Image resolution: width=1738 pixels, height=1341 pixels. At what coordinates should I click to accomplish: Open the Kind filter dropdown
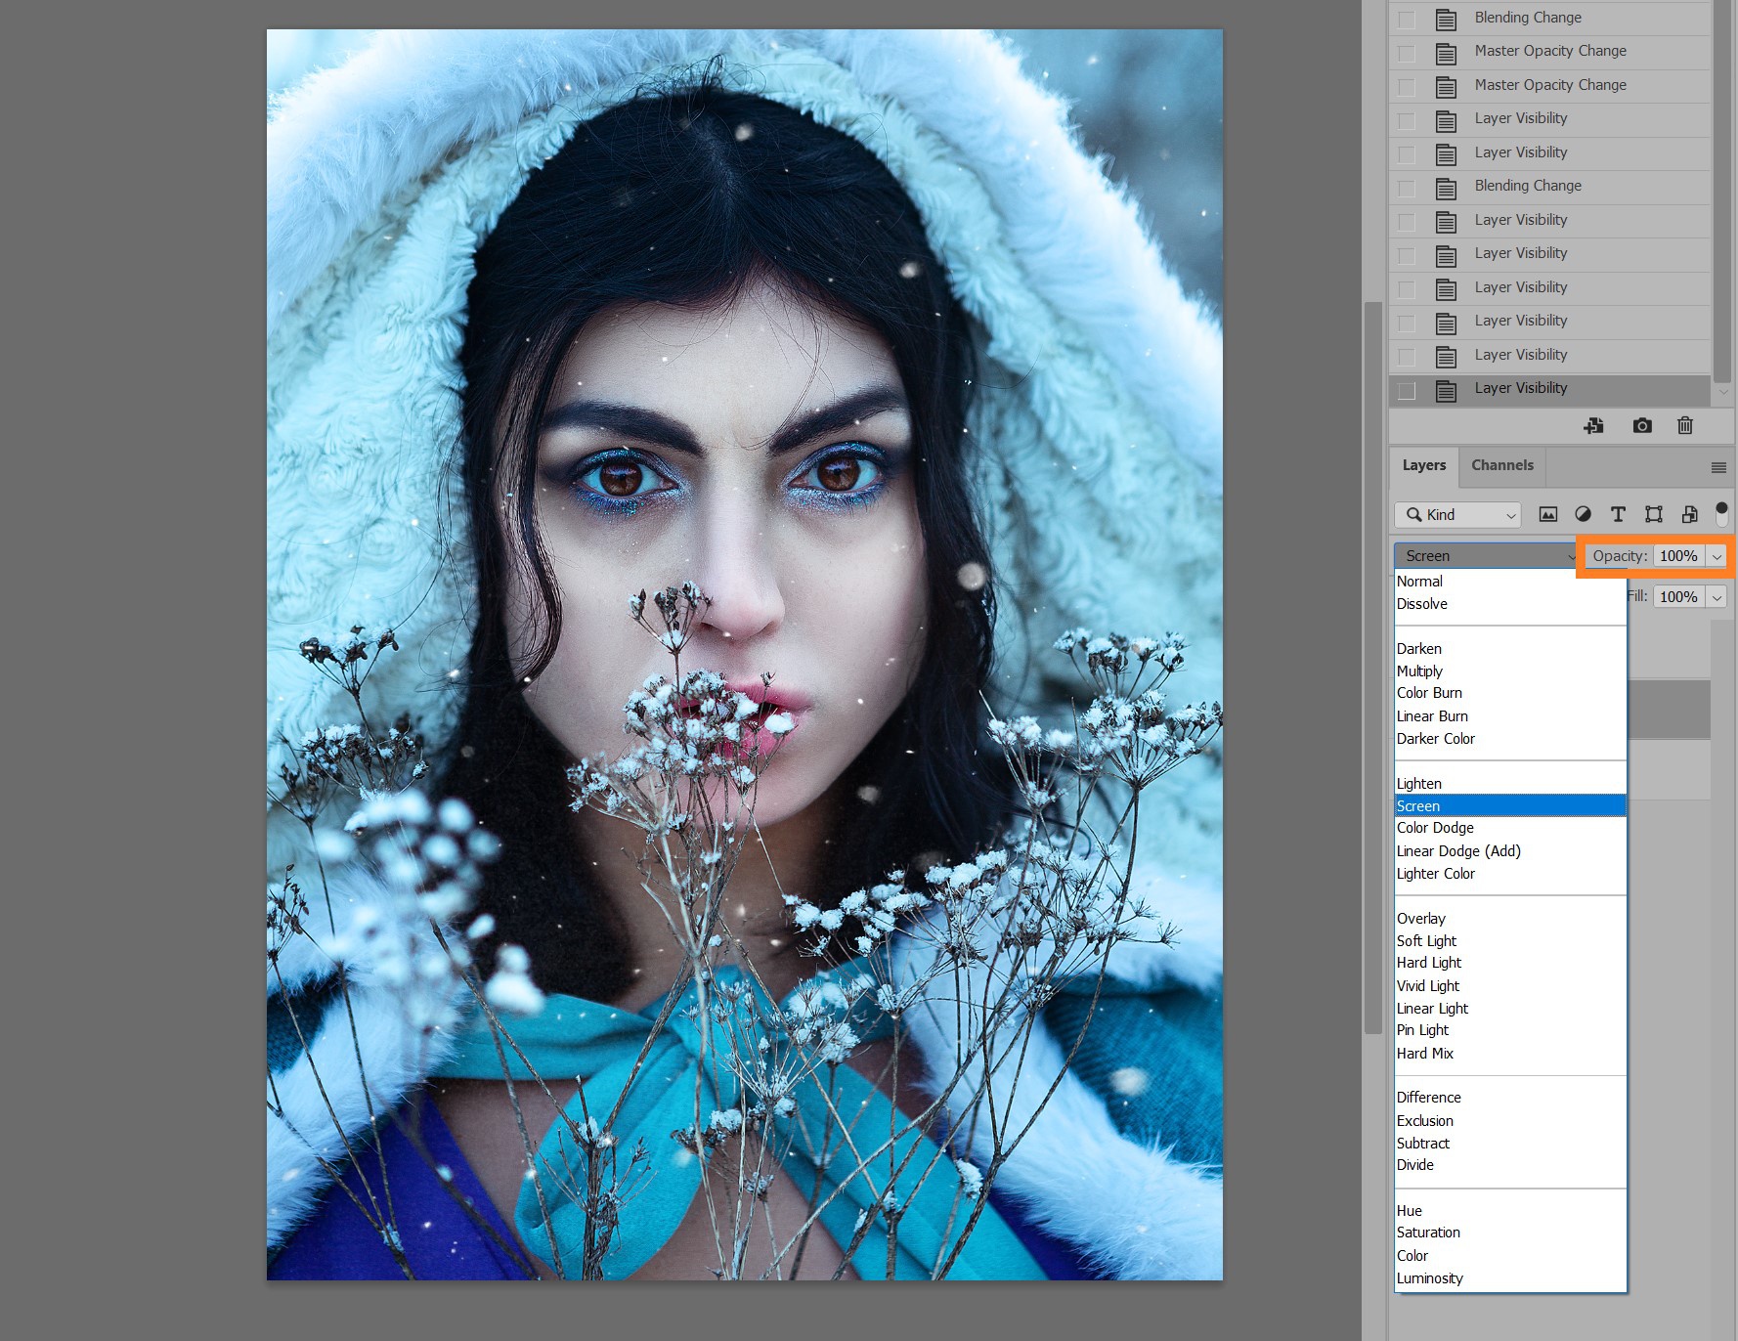(1456, 515)
